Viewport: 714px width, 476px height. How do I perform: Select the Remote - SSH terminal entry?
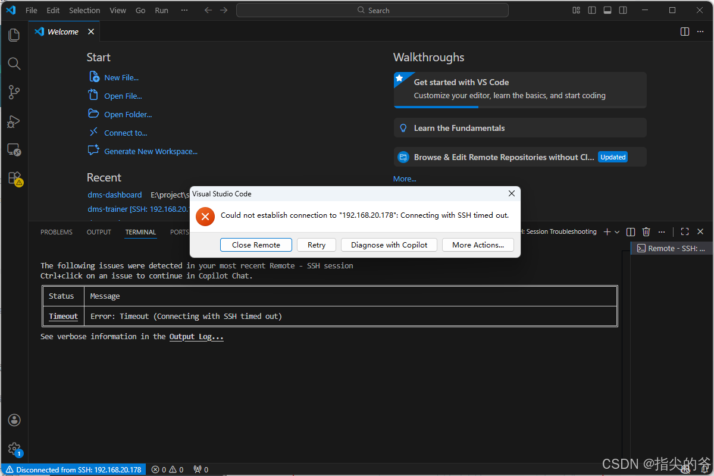pyautogui.click(x=671, y=248)
